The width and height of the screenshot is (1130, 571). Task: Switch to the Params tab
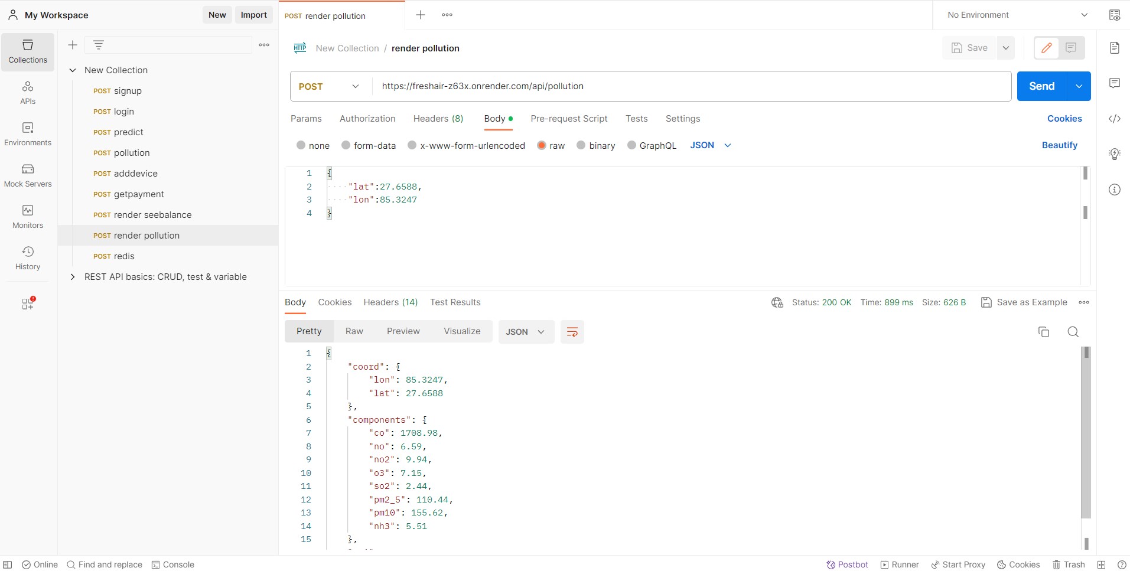[x=306, y=119]
